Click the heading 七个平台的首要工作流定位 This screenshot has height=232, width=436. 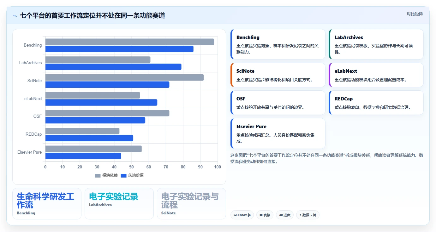click(92, 15)
